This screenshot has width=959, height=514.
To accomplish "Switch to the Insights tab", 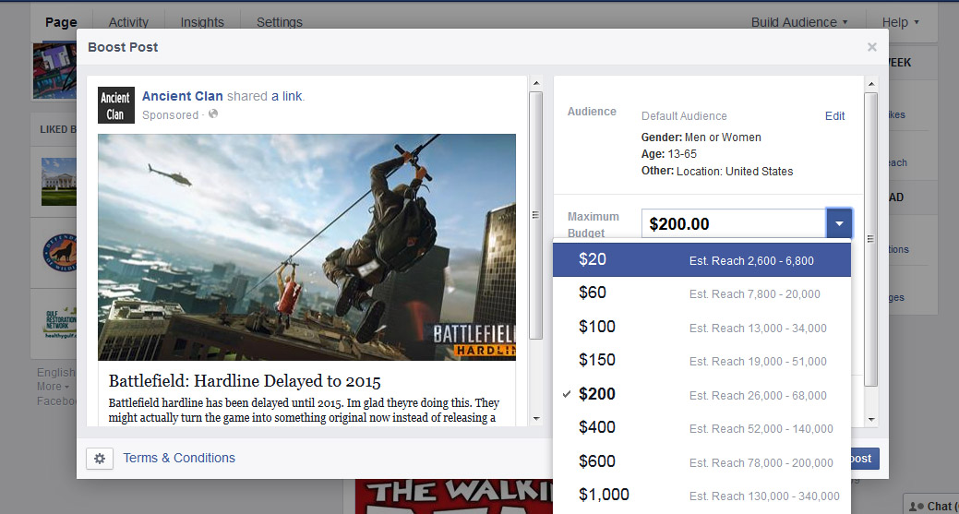I will click(202, 22).
